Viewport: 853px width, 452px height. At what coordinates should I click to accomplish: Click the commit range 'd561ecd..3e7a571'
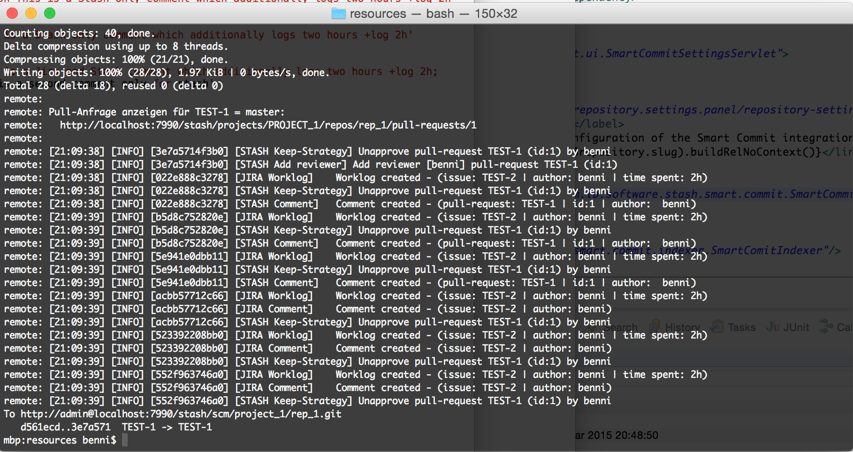point(66,427)
